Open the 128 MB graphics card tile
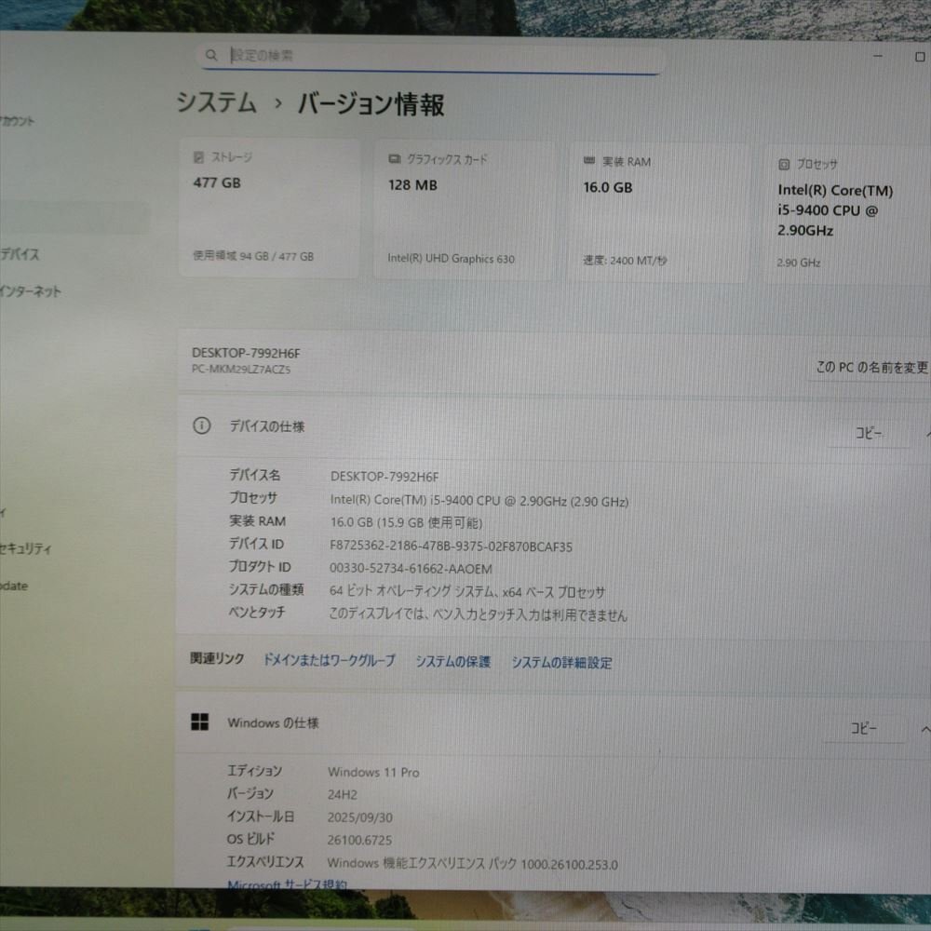Image resolution: width=931 pixels, height=931 pixels. click(x=464, y=210)
